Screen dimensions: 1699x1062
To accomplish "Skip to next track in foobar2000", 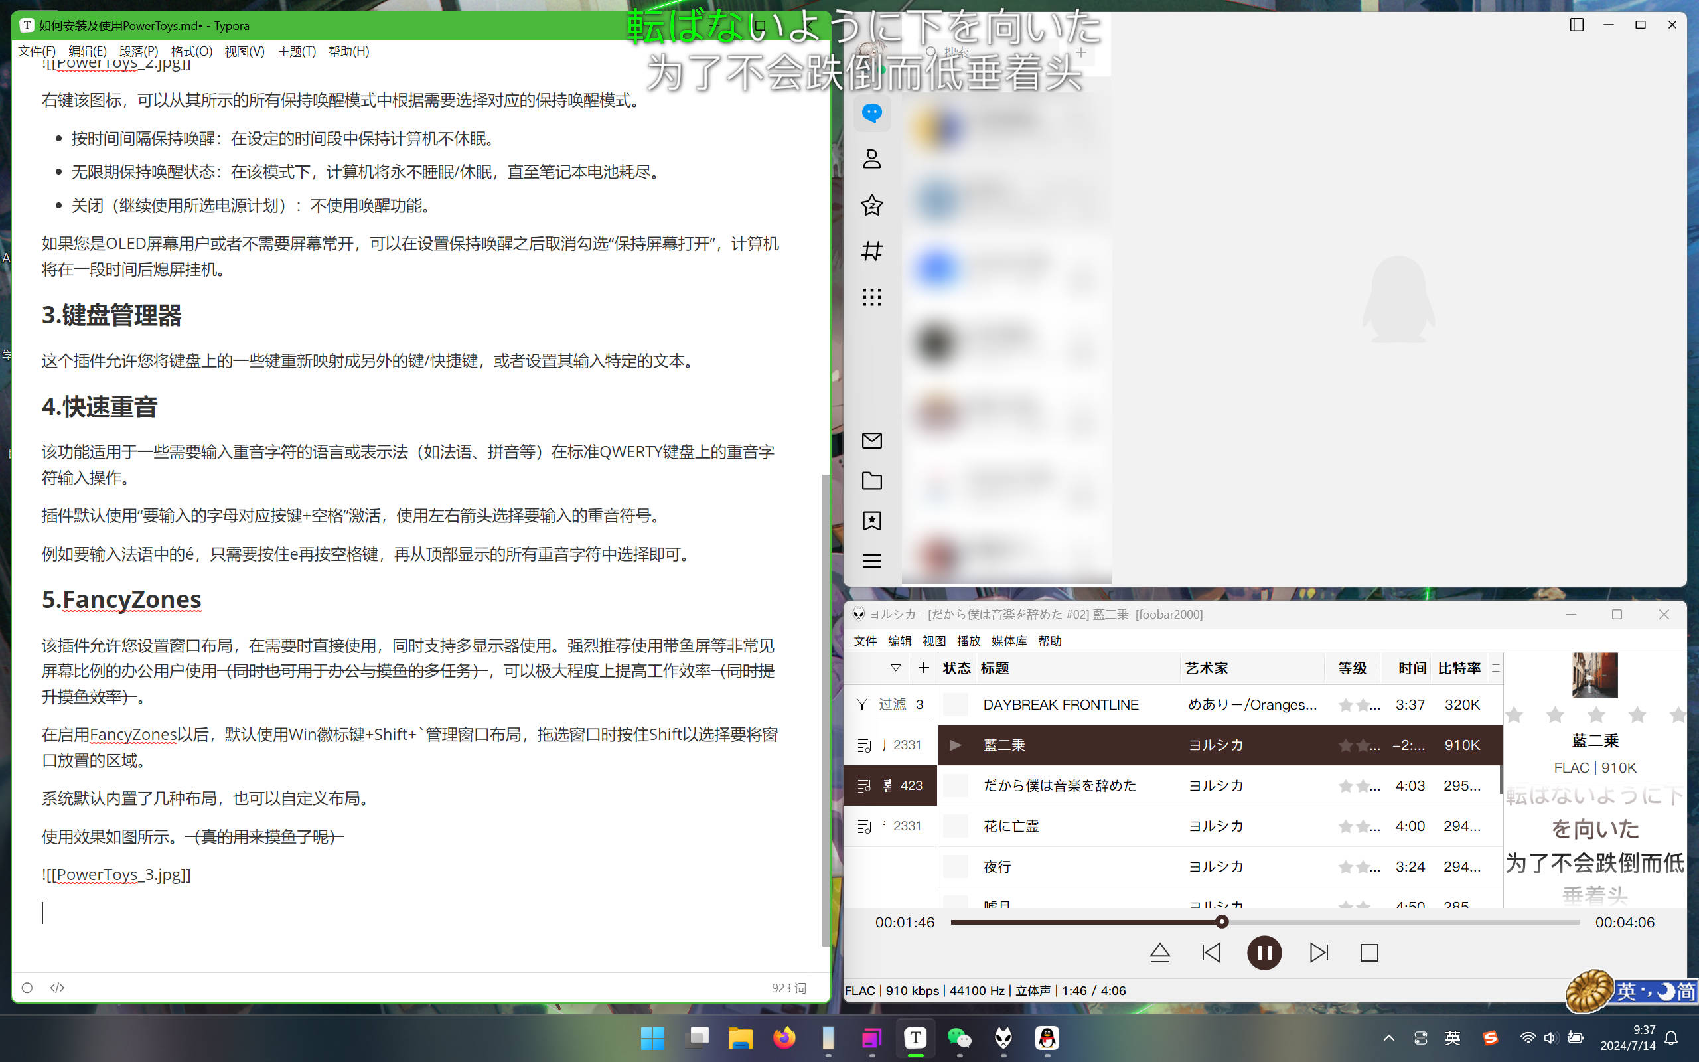I will tap(1319, 952).
